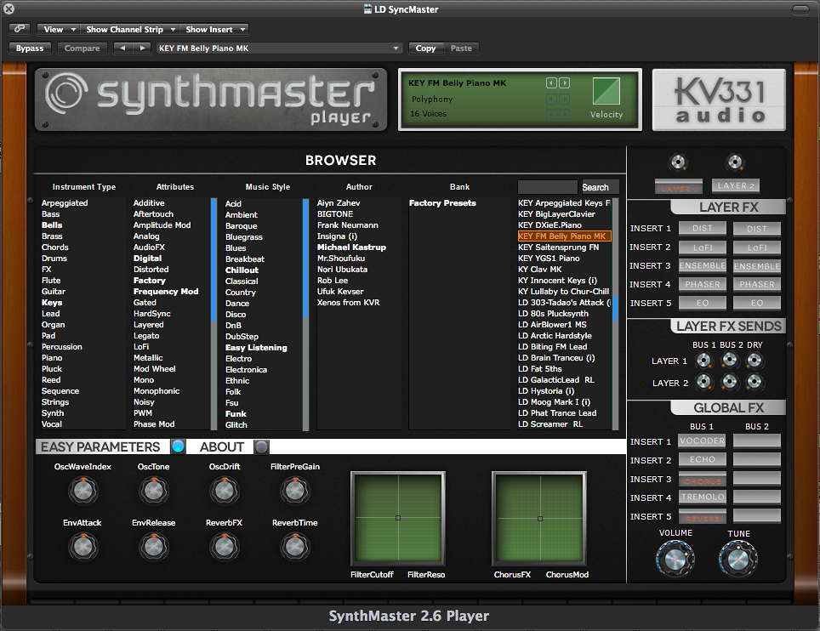Go to previous preset with header left arrow
The height and width of the screenshot is (631, 820).
coord(122,48)
